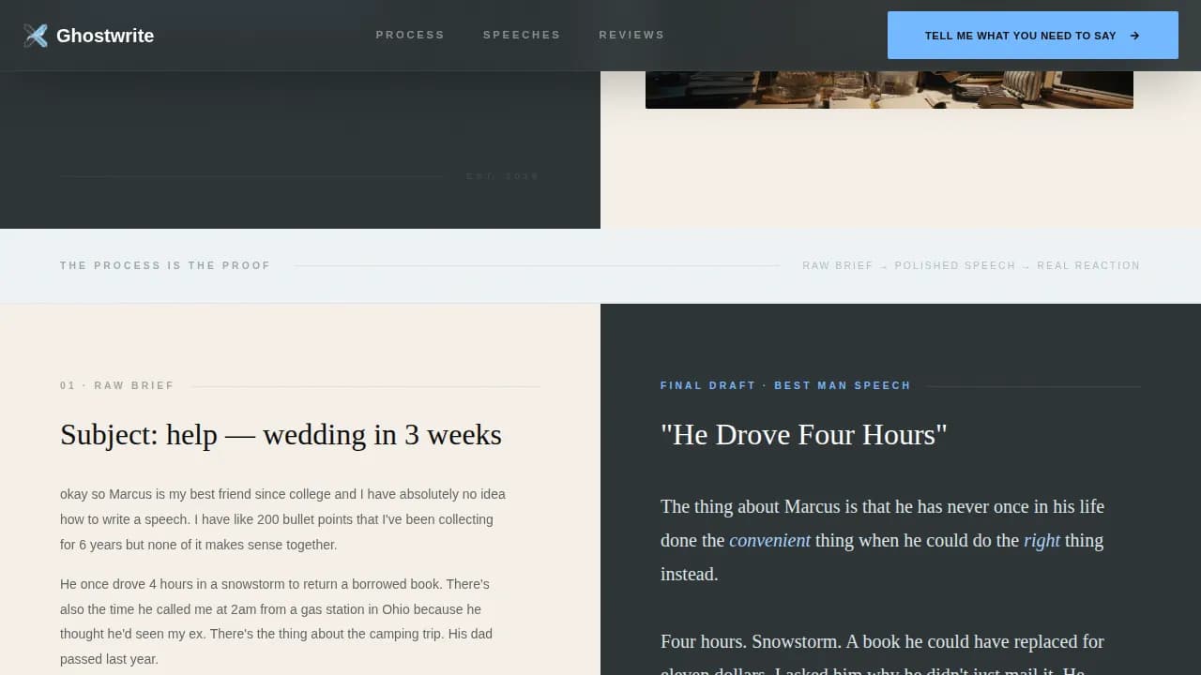The image size is (1201, 675).
Task: Click the desk photo thumbnail
Action: tap(889, 89)
